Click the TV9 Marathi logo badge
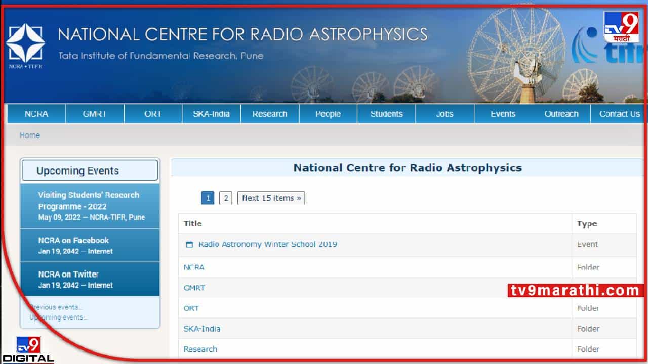The height and width of the screenshot is (364, 648). (x=621, y=27)
